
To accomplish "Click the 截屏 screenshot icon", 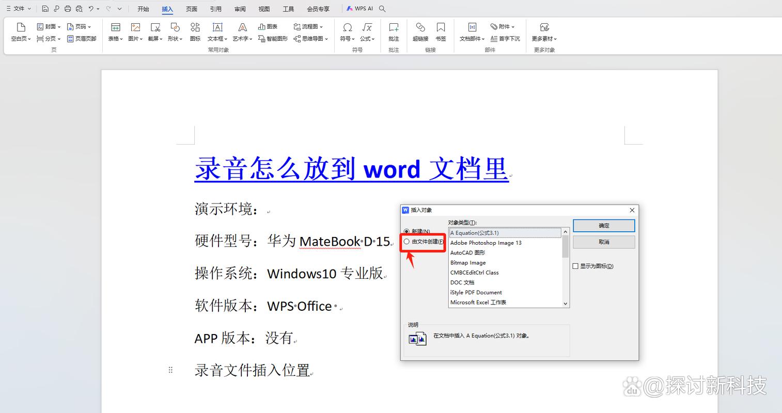I will coord(155,27).
